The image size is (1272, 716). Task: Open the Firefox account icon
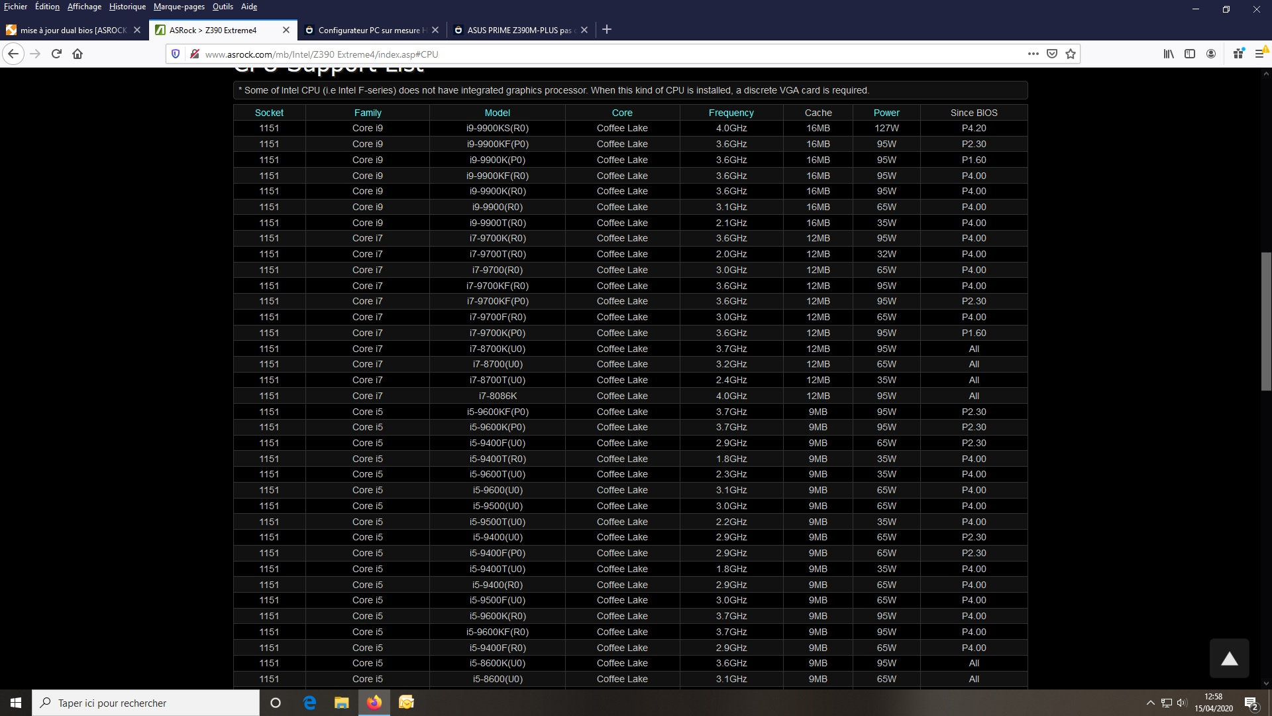pyautogui.click(x=1211, y=54)
